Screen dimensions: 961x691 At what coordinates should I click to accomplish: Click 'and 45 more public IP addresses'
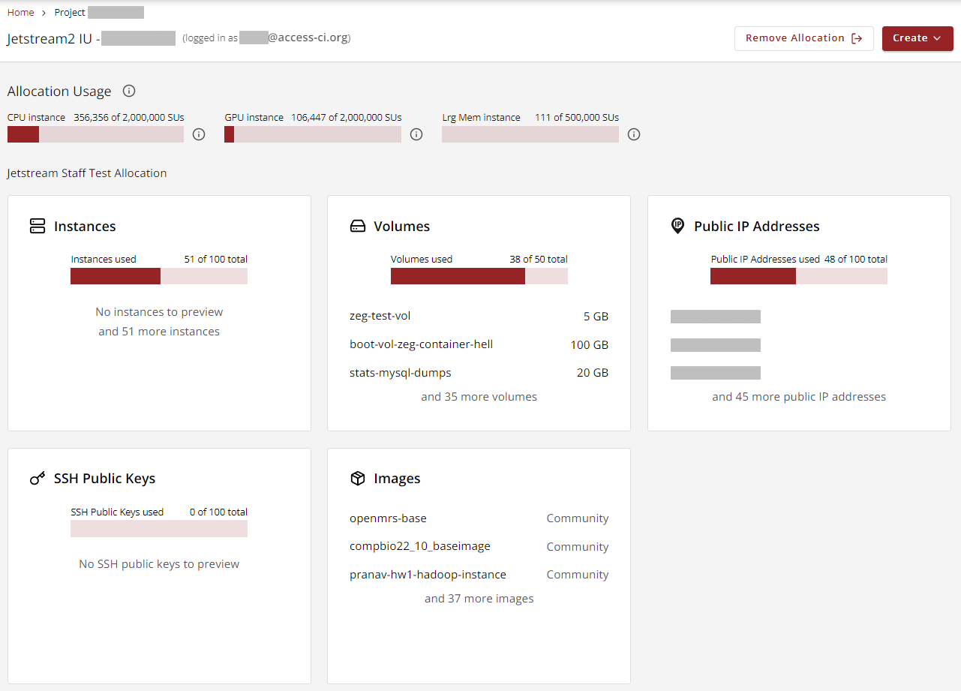(x=799, y=397)
